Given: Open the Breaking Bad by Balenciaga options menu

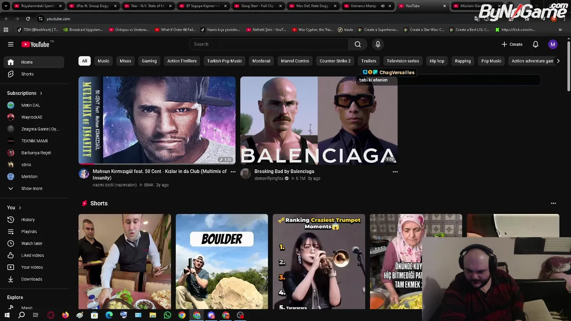Looking at the screenshot, I should coord(395,172).
